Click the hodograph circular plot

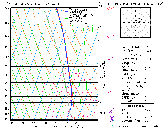136,23
